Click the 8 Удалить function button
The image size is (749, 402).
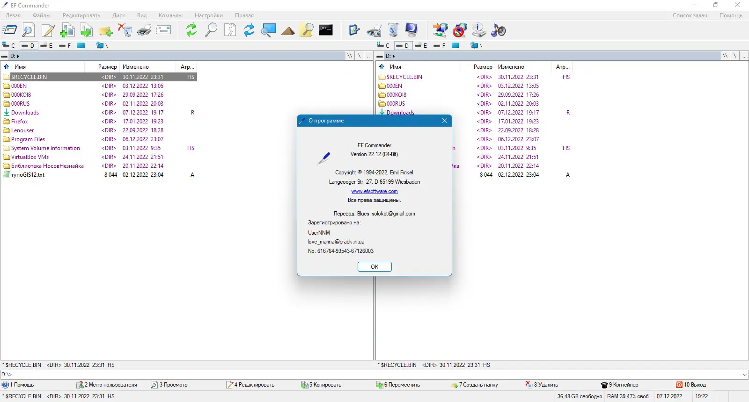coord(542,385)
